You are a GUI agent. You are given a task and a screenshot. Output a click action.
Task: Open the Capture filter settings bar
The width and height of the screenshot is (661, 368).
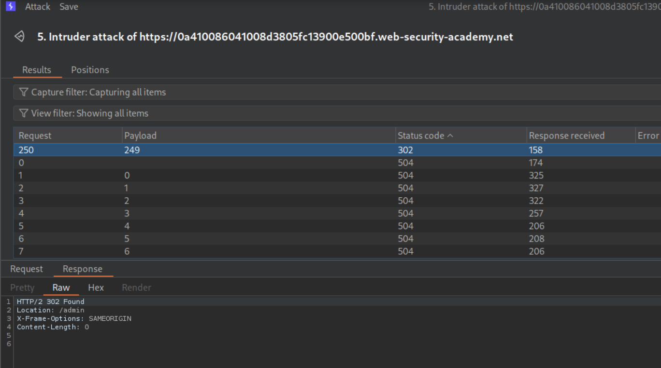point(290,92)
